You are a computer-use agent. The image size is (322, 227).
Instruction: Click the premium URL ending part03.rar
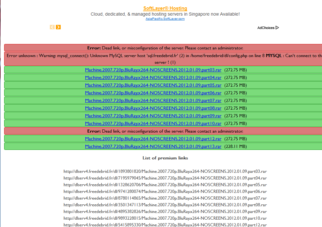pos(165,171)
